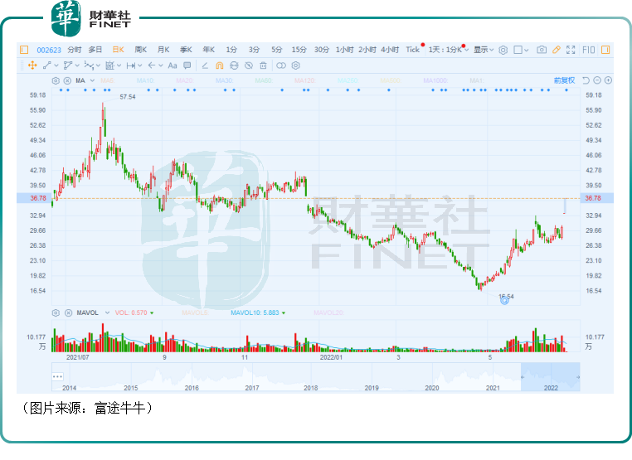
Task: Toggle the drawing pencil tool
Action: [x=557, y=50]
